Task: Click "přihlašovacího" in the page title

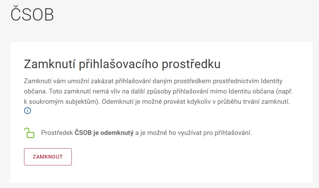Action: click(x=118, y=64)
